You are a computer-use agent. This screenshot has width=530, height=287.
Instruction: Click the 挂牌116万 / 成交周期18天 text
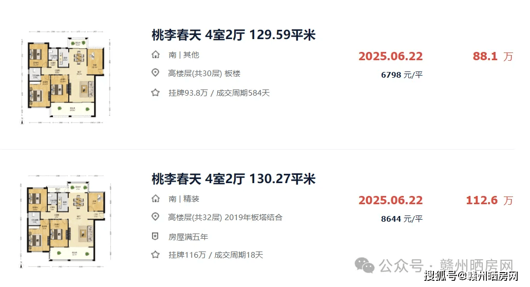click(216, 255)
